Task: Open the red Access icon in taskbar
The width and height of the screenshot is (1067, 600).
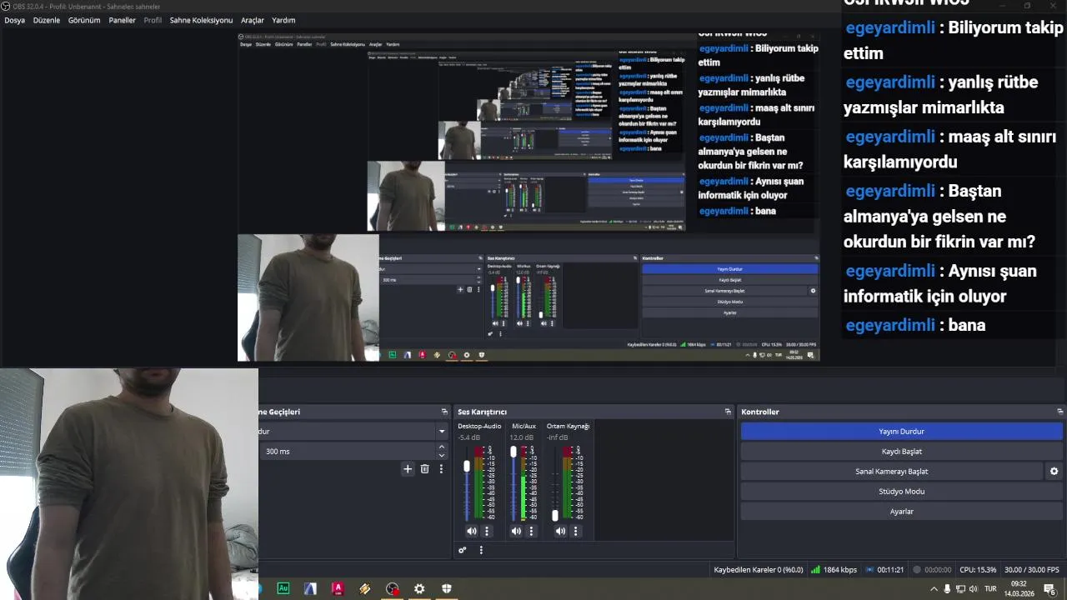Action: click(338, 588)
